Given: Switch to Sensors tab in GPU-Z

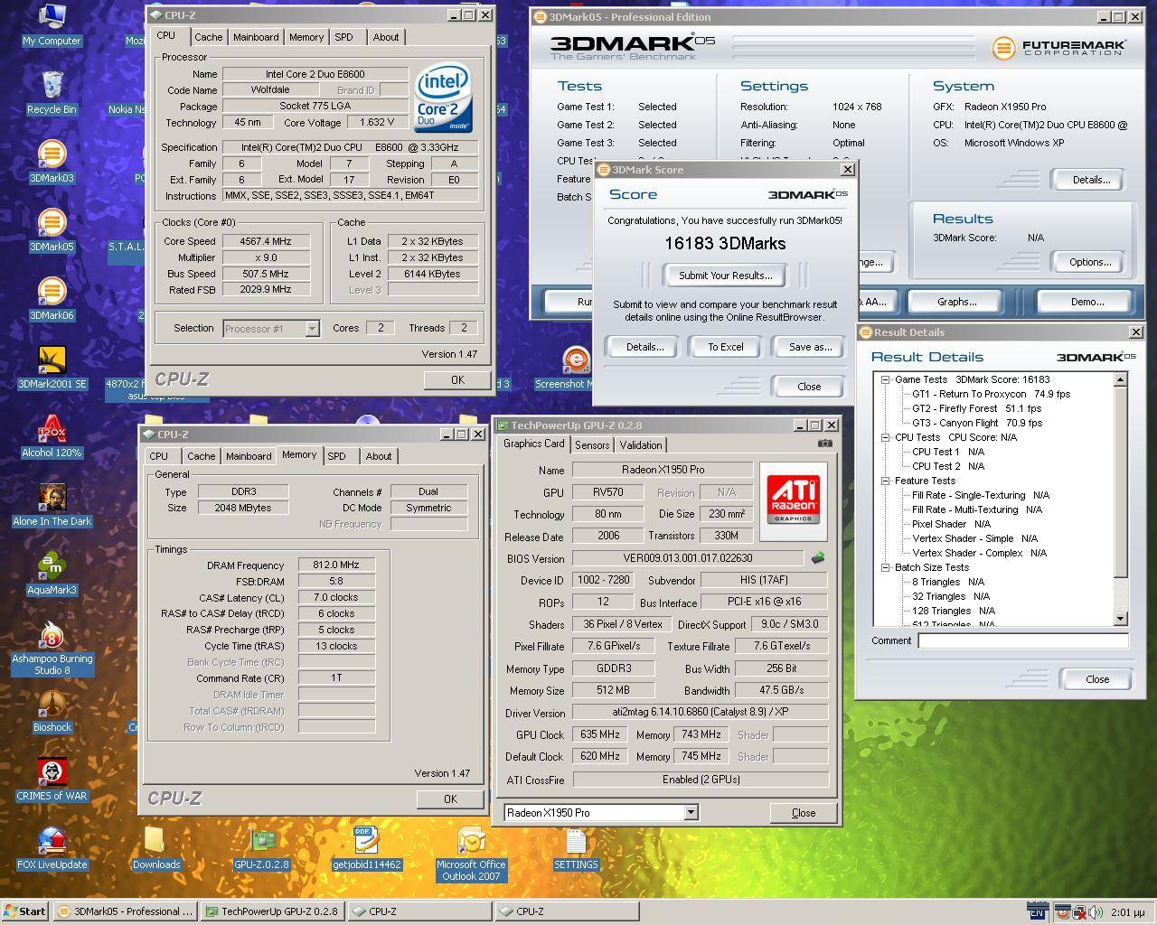Looking at the screenshot, I should click(592, 444).
